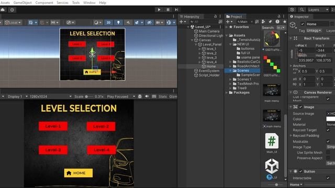The image size is (335, 188).
Task: Open the Component menu
Action: [x=44, y=3]
